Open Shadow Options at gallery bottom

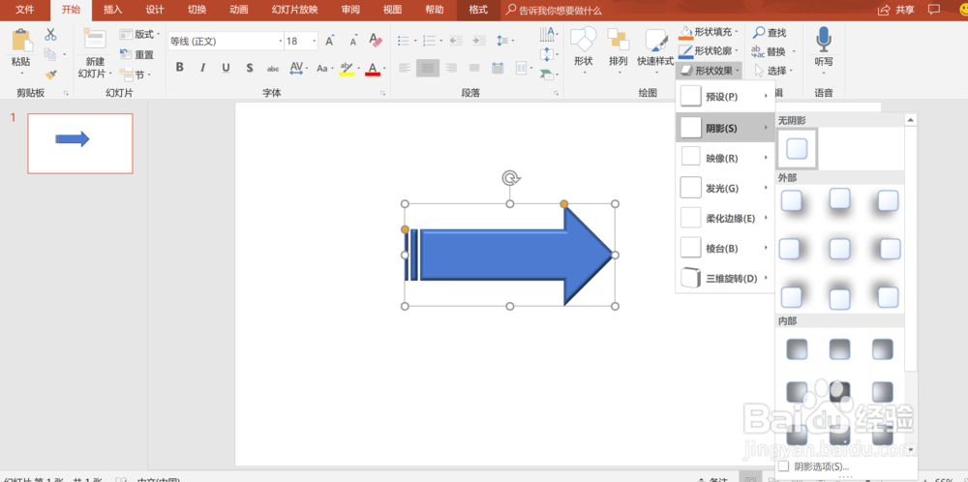(814, 467)
